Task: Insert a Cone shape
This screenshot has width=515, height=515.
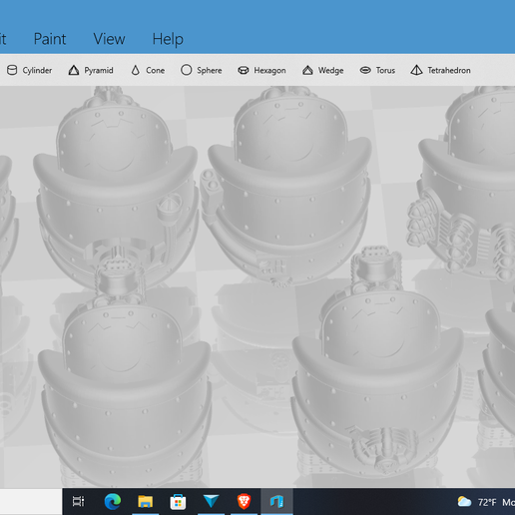Action: tap(148, 70)
